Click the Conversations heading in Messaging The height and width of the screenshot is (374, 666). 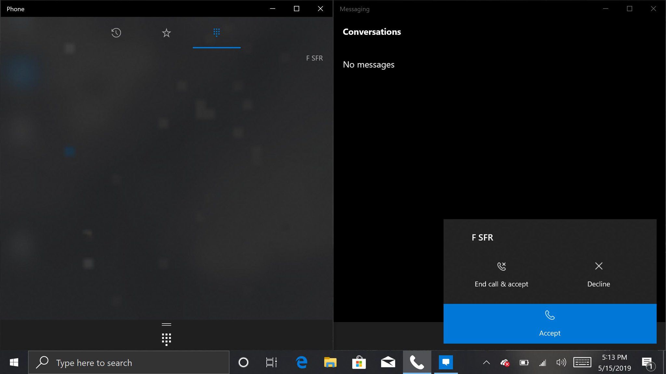pos(372,32)
